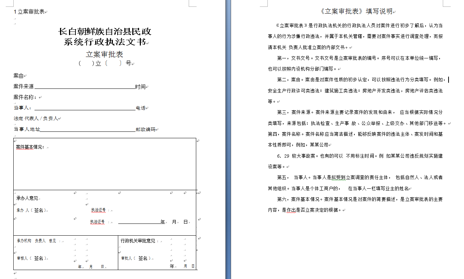This screenshot has height=279, width=464.
Task: Click the bold title 长白朝鲜族自治县民政
Action: 105,32
